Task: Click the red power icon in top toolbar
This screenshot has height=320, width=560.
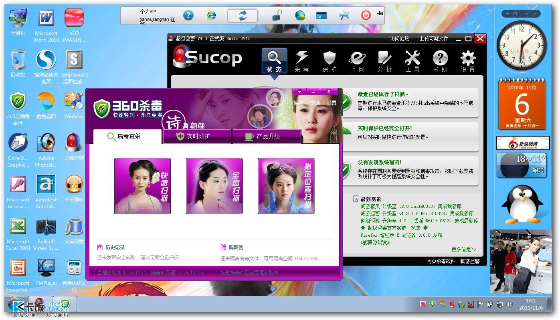Action: point(366,16)
